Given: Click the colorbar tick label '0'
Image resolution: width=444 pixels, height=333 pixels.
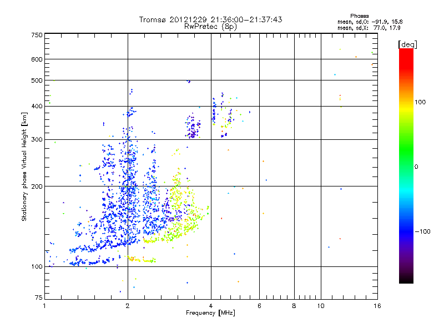Looking at the screenshot, I should (x=416, y=167).
